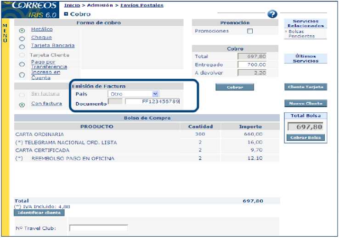Viewport: 339px width, 238px height.
Task: Select the Cheque payment radio button
Action: [x=22, y=39]
